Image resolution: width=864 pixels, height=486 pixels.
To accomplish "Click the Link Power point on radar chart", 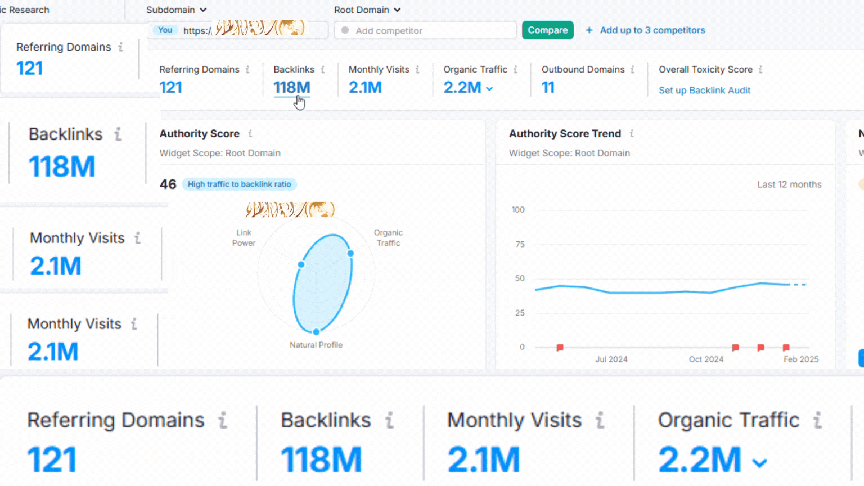I will (x=301, y=264).
